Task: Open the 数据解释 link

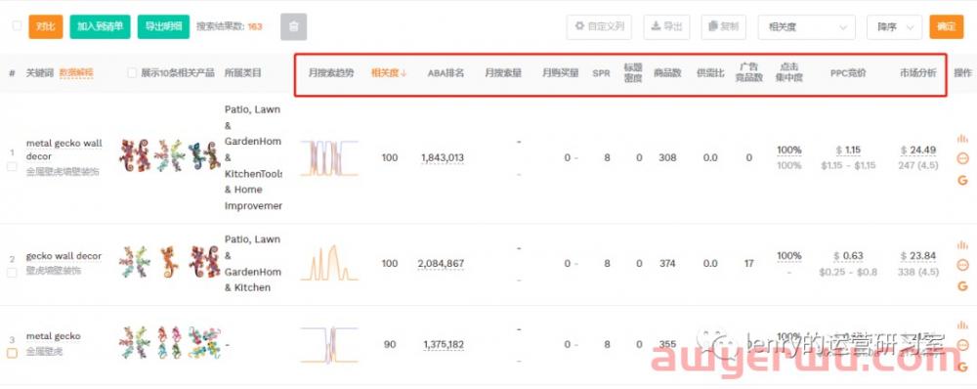Action: coord(76,73)
